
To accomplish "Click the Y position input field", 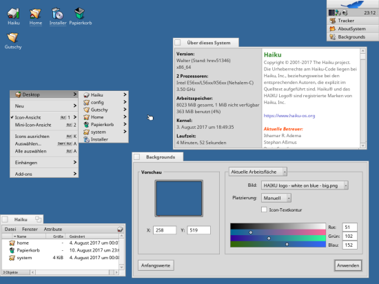I will pos(199,230).
